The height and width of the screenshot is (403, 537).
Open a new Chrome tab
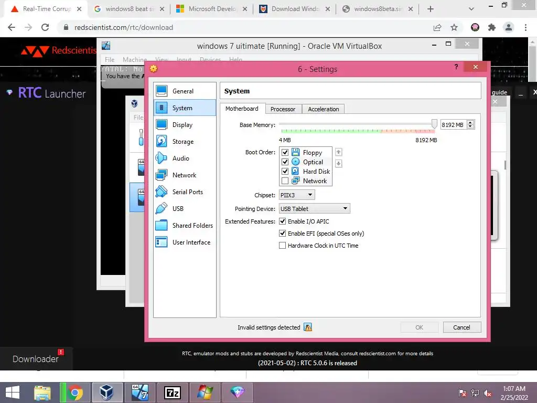(431, 9)
